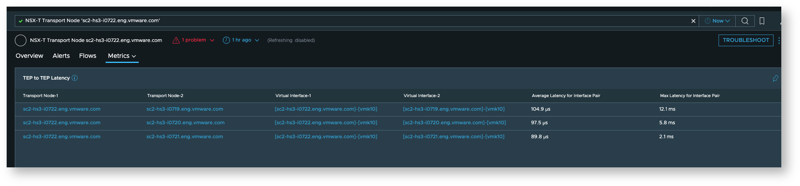Open the [sc2-hs3-i0721.eng.vmware.com]-[vmk10] interface link
Image resolution: width=800 pixels, height=186 pixels.
[454, 137]
